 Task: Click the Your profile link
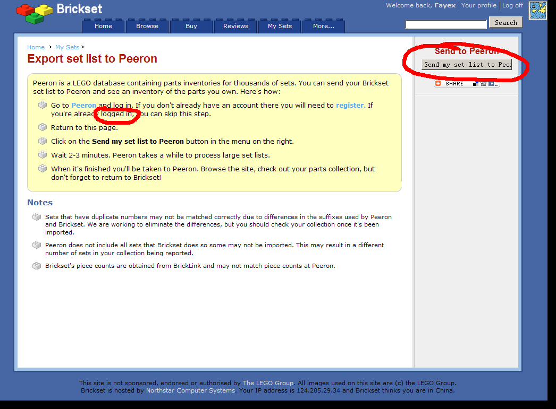[479, 5]
